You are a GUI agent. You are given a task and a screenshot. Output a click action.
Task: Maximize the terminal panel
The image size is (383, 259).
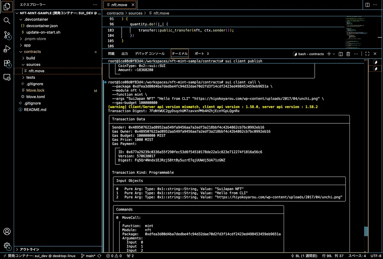367,54
